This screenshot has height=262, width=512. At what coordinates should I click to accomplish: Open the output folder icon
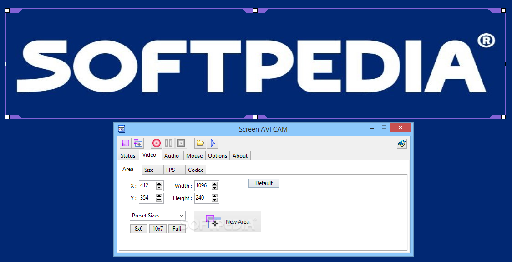pos(200,143)
